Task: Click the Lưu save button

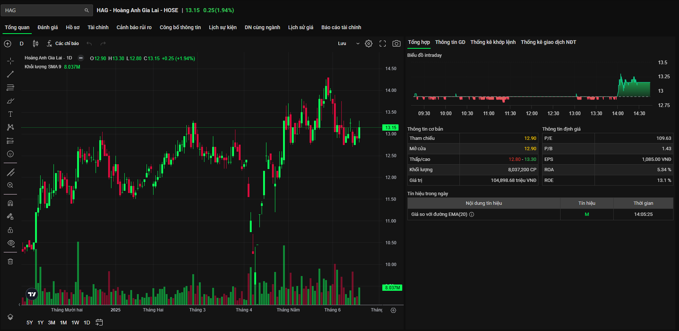Action: pos(342,44)
